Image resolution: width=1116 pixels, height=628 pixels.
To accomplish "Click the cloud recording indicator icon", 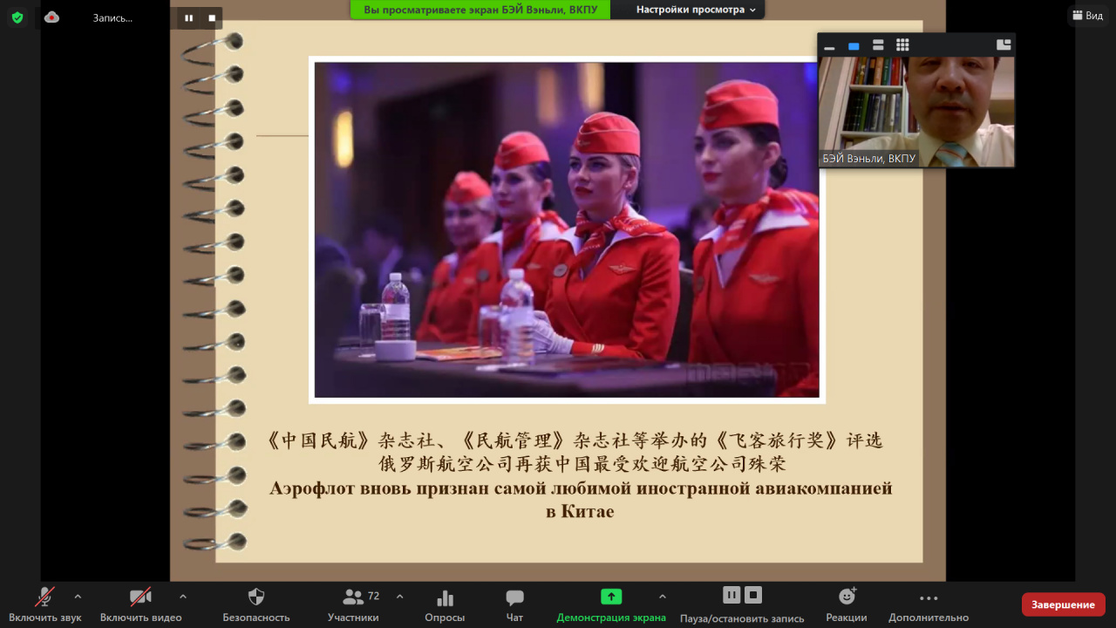I will 51,17.
